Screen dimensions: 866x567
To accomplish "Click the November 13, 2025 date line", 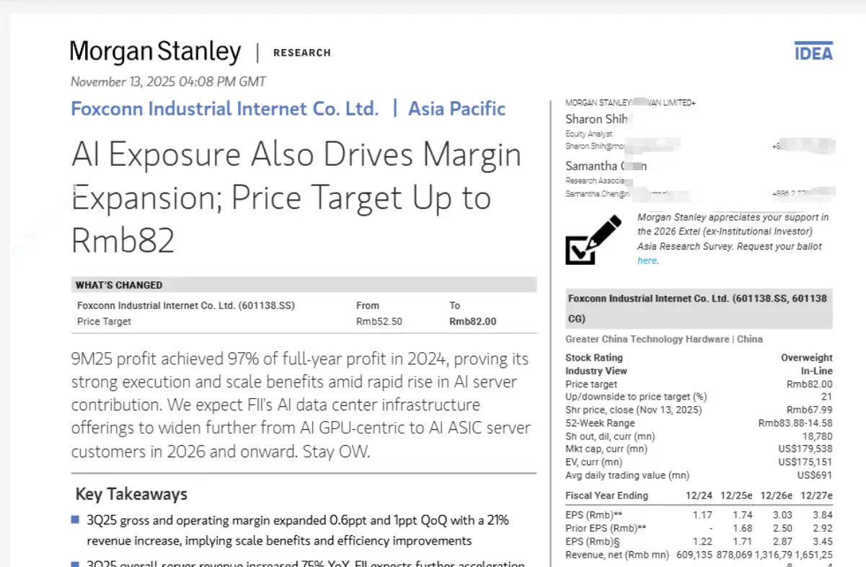I will pos(168,82).
